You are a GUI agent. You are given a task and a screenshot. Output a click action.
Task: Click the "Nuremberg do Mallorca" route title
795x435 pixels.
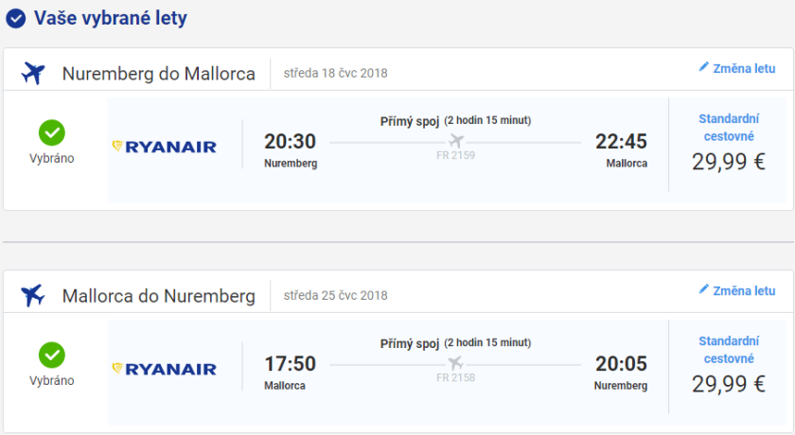click(159, 73)
